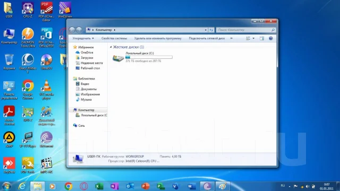Image resolution: width=340 pixels, height=191 pixels.
Task: Open Загрузки in navigation pane
Action: [87, 58]
